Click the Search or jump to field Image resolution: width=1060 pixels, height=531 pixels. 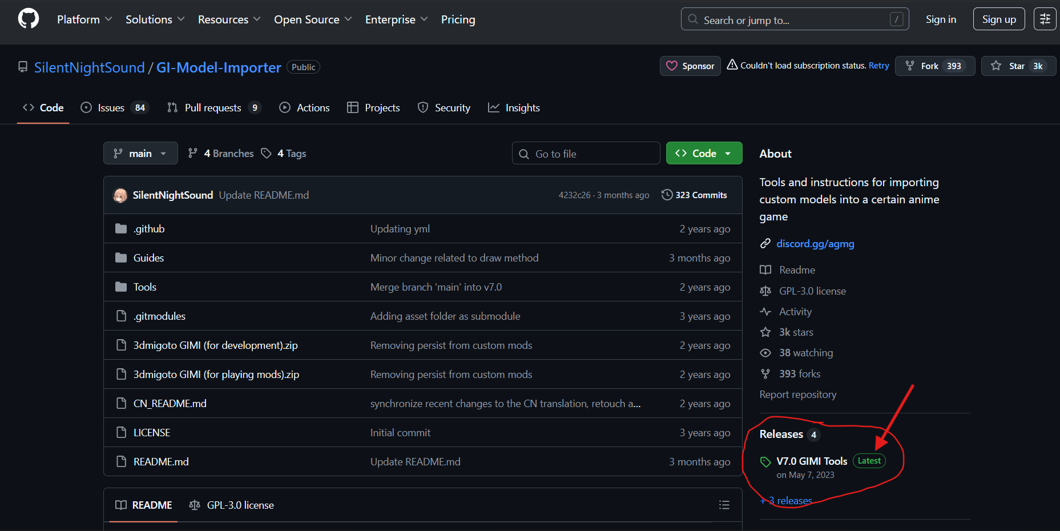(x=795, y=19)
